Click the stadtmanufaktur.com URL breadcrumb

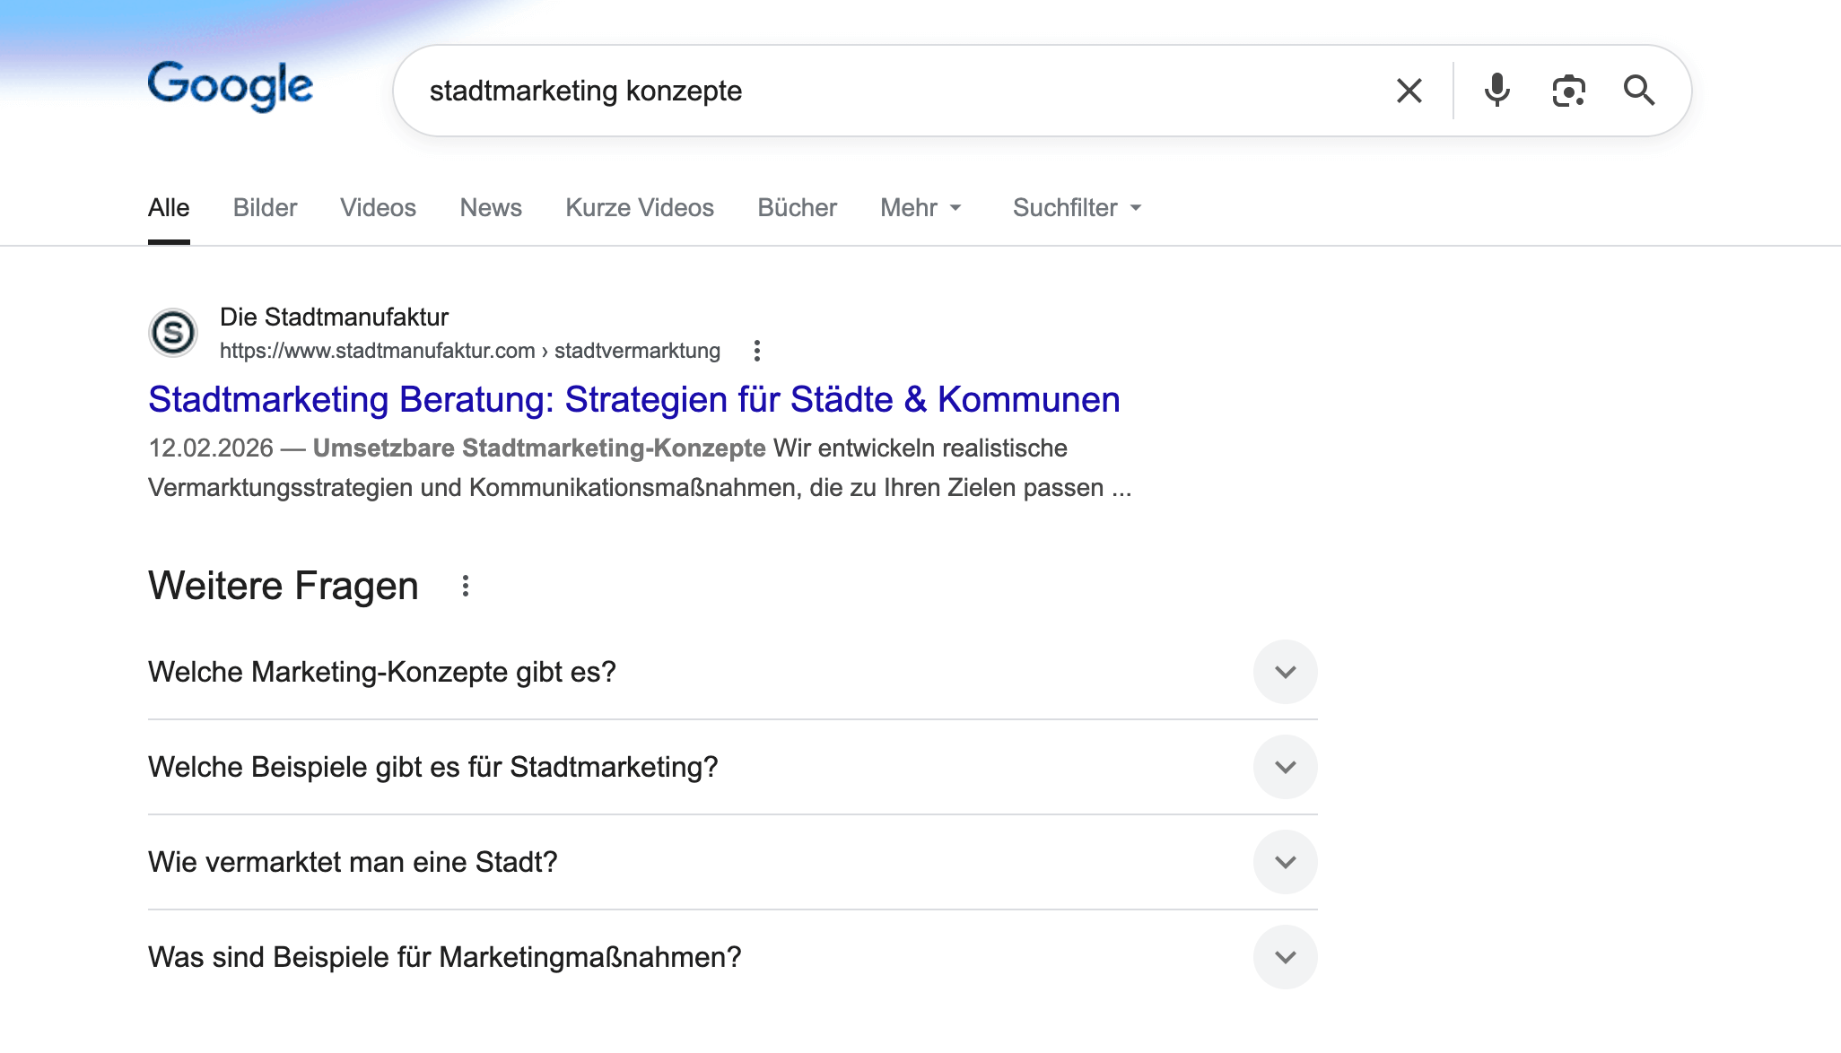point(469,351)
